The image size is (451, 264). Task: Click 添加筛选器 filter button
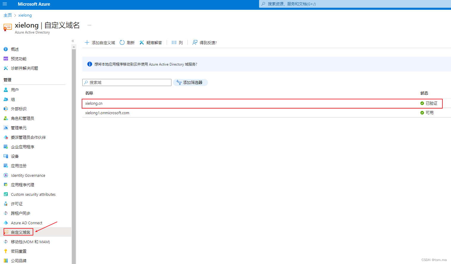(190, 82)
